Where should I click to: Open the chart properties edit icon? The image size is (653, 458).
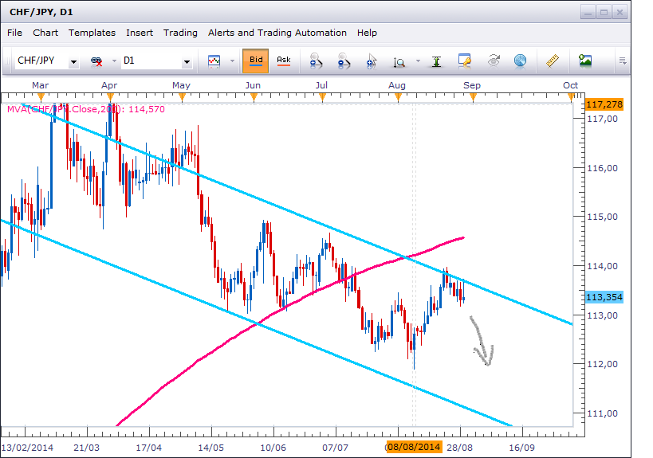[x=466, y=61]
